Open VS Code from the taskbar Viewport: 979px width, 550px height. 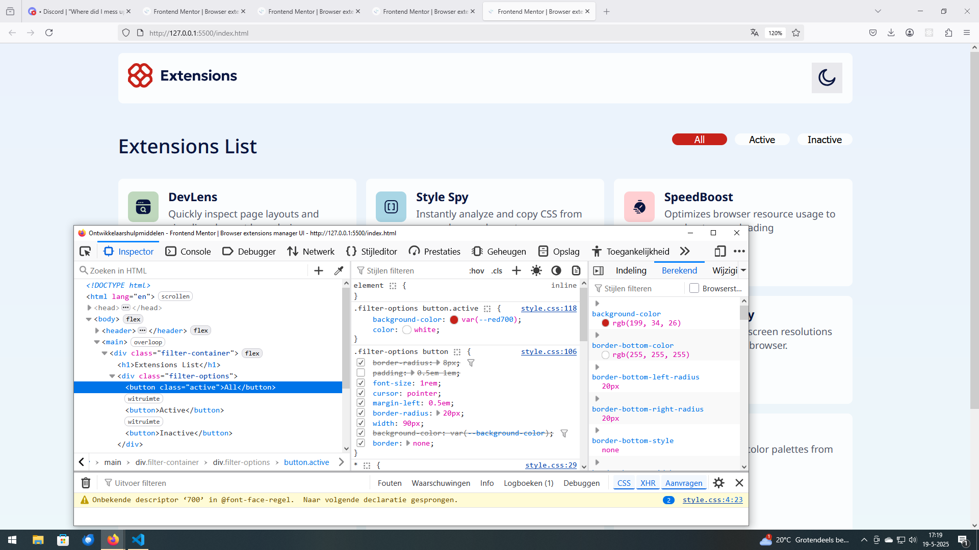coord(138,540)
